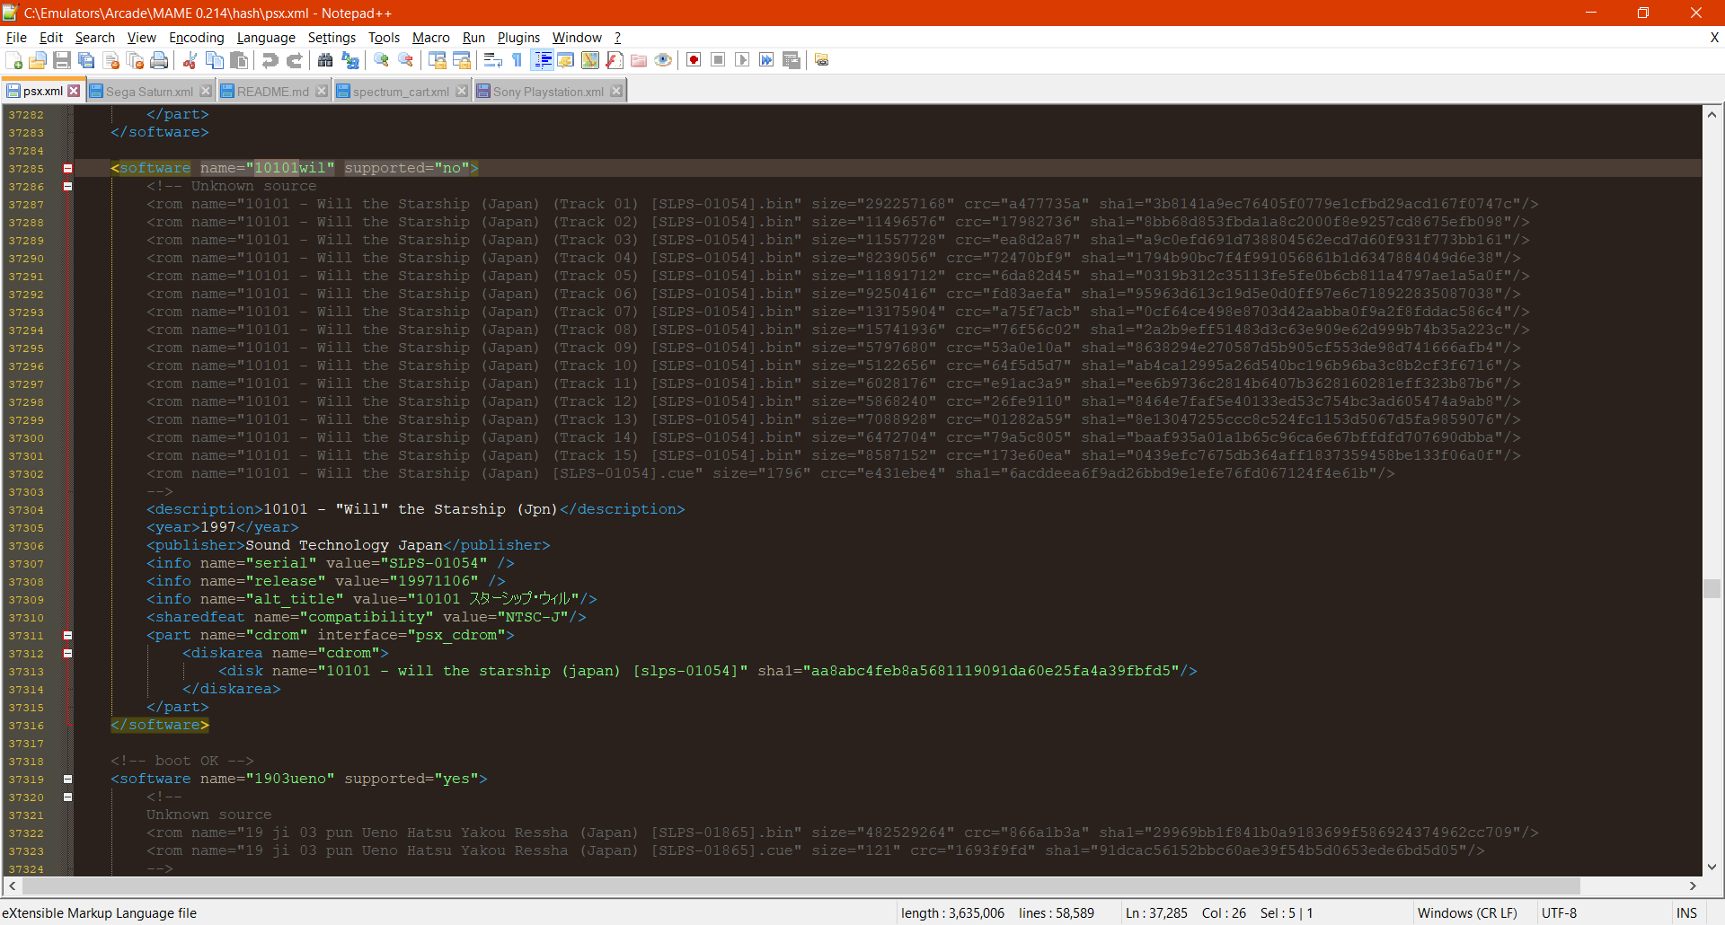Click the Paste toolbar icon
The image size is (1725, 925).
[x=239, y=60]
